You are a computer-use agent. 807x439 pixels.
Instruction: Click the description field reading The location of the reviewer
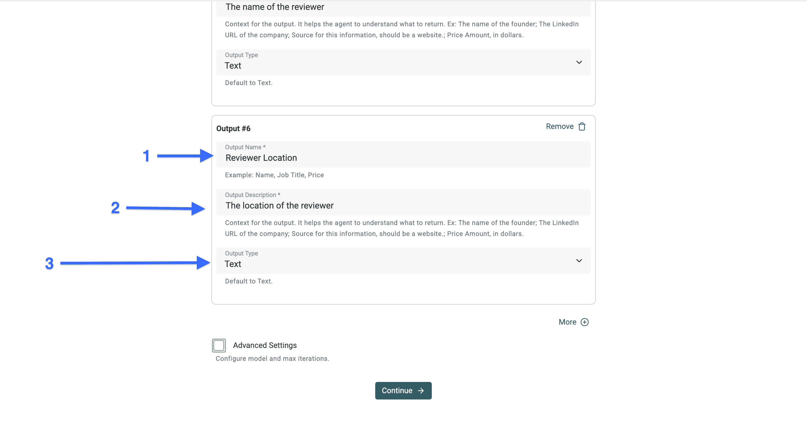coord(403,206)
